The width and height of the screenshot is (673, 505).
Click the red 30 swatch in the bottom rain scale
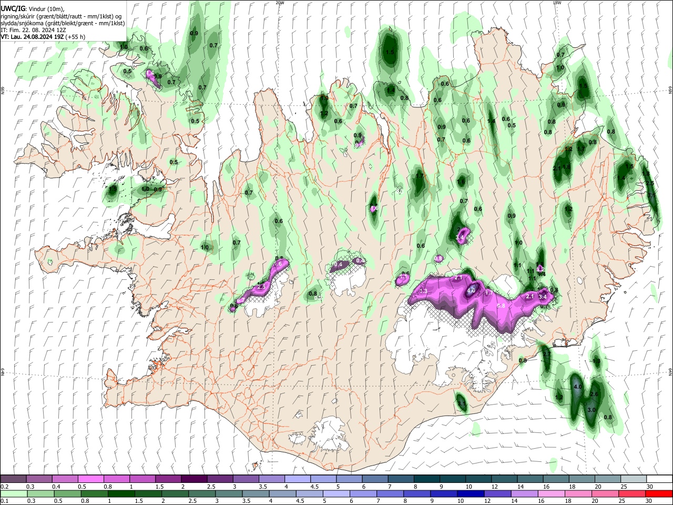(659, 493)
